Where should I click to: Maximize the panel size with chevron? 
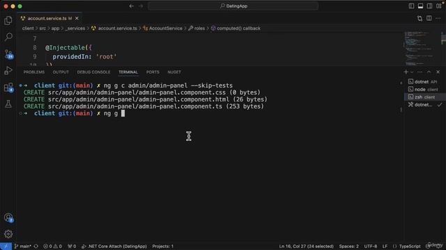(x=429, y=72)
